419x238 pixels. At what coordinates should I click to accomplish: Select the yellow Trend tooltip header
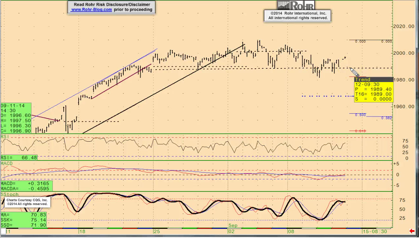click(373, 79)
